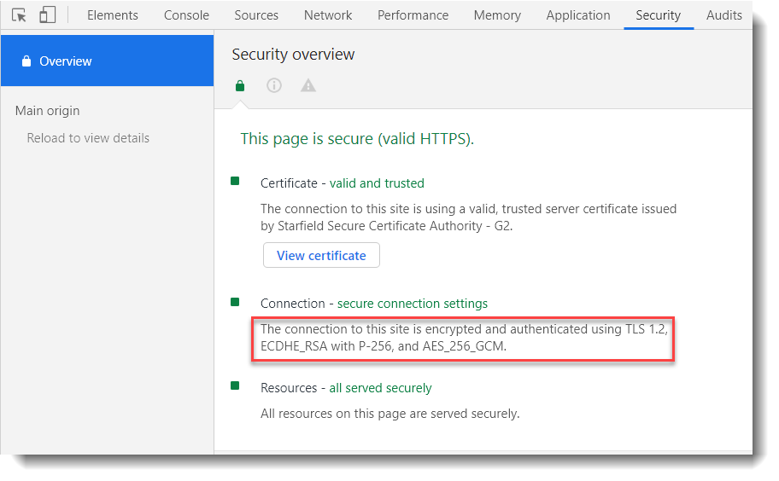Image resolution: width=779 pixels, height=481 pixels.
Task: Switch to the Performance tab
Action: click(x=413, y=15)
